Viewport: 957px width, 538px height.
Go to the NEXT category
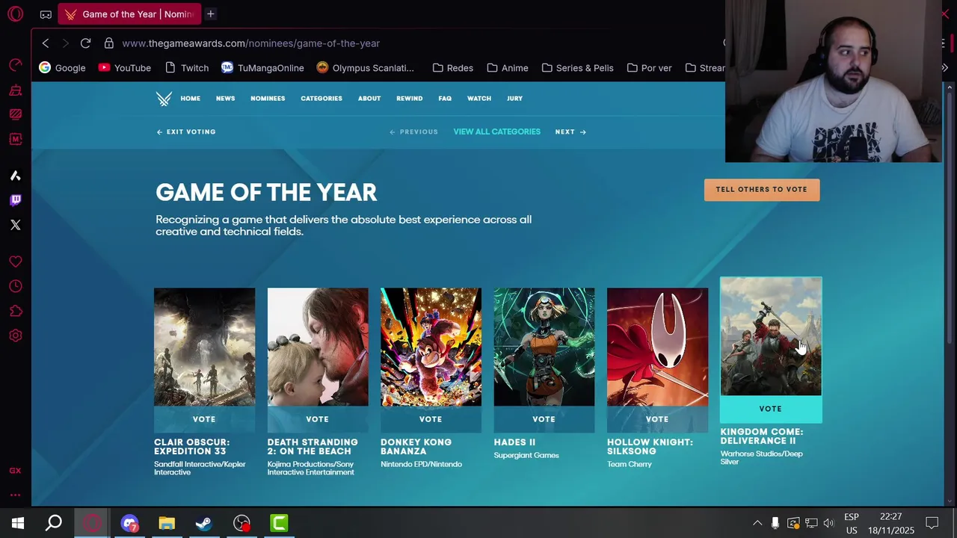[570, 132]
